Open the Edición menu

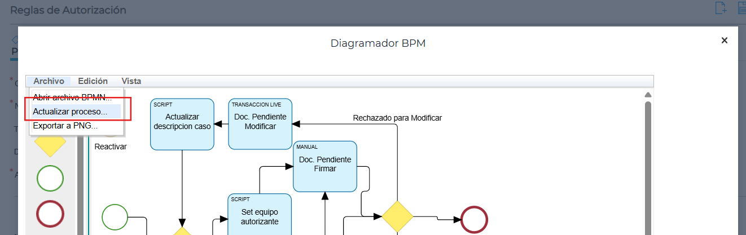tap(93, 81)
